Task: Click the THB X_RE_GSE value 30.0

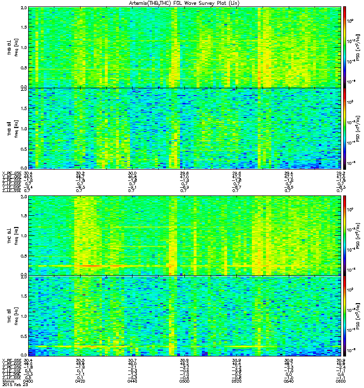Action: click(132, 173)
